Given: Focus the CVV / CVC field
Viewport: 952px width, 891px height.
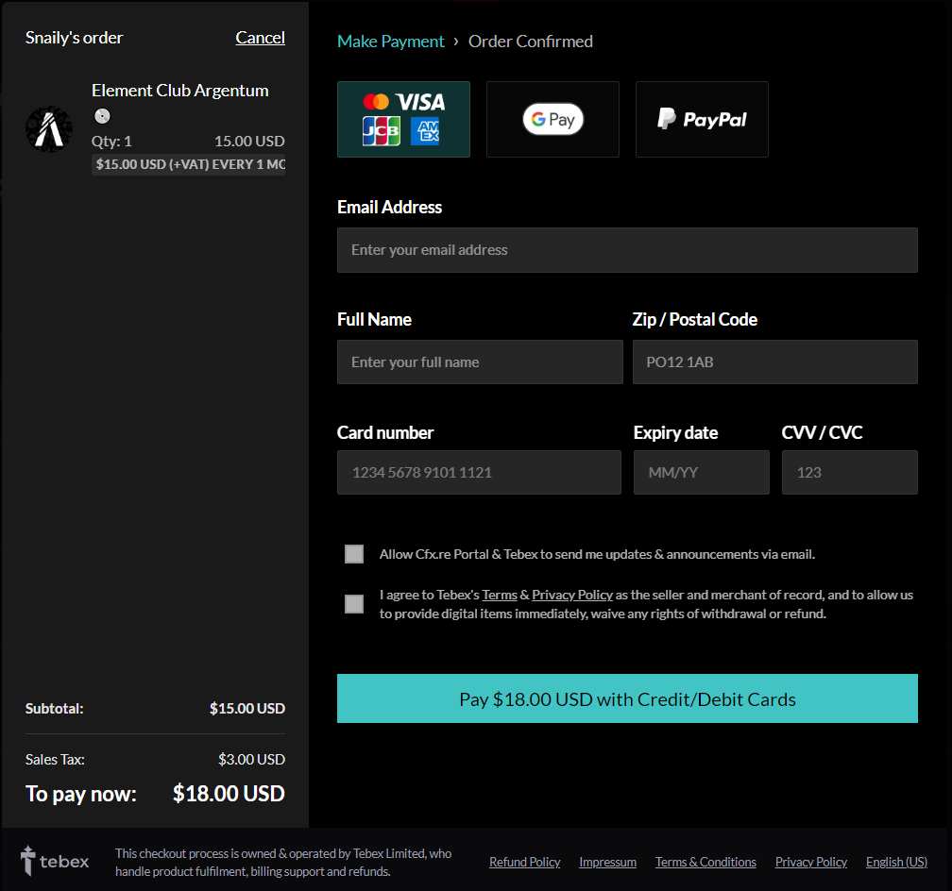Looking at the screenshot, I should [x=849, y=472].
